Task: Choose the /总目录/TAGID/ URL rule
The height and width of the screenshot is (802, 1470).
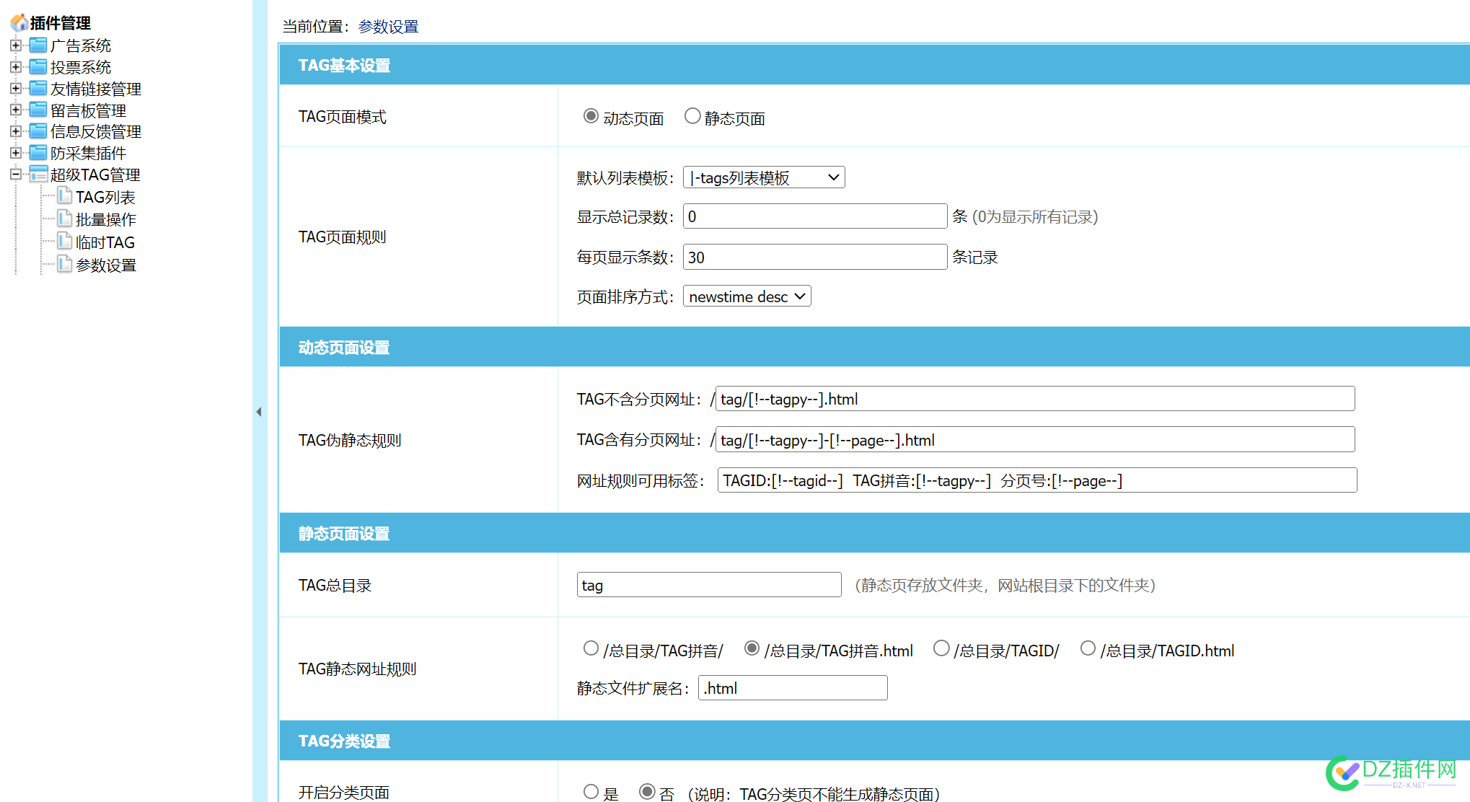Action: (941, 648)
